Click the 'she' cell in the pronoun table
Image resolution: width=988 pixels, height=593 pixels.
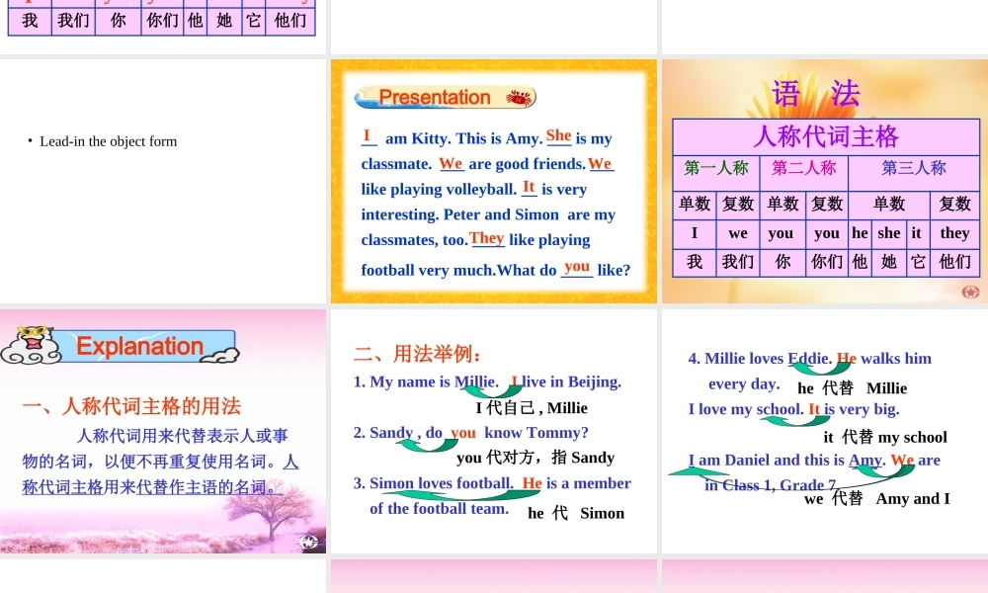click(889, 233)
